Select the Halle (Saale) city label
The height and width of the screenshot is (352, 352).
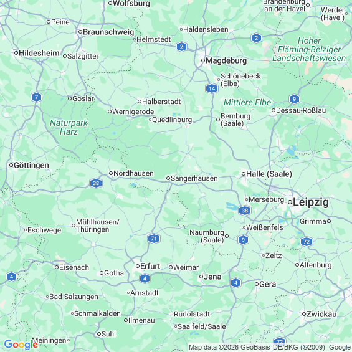coord(269,174)
